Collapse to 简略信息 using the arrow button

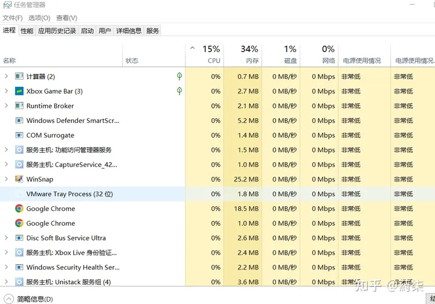(8, 299)
